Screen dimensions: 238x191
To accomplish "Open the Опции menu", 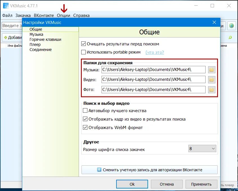I will point(63,15).
